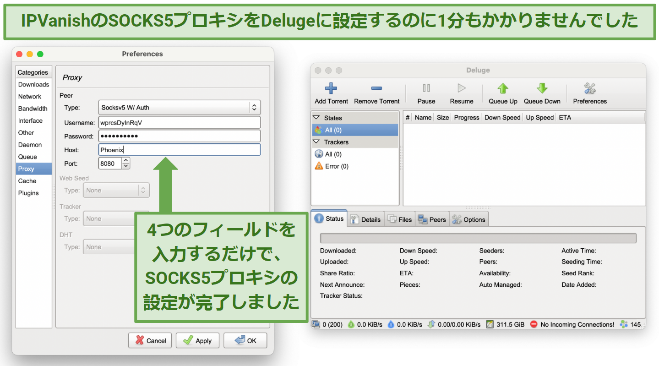Screen dimensions: 659x366
Task: Increase the Port value with stepper
Action: (126, 160)
